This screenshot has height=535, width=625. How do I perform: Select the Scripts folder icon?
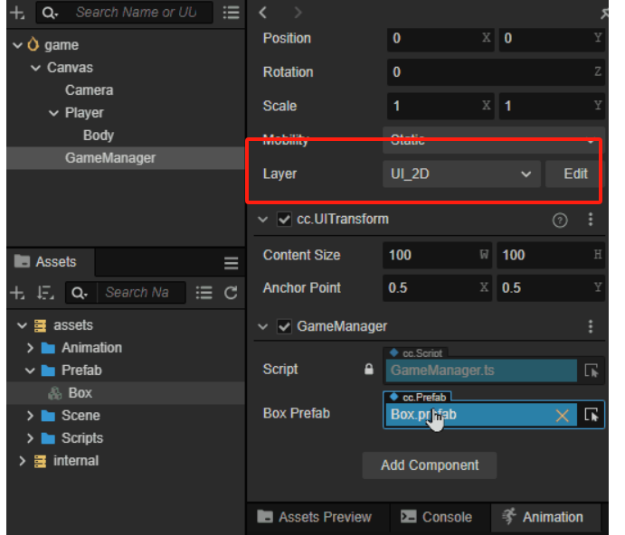coord(48,438)
